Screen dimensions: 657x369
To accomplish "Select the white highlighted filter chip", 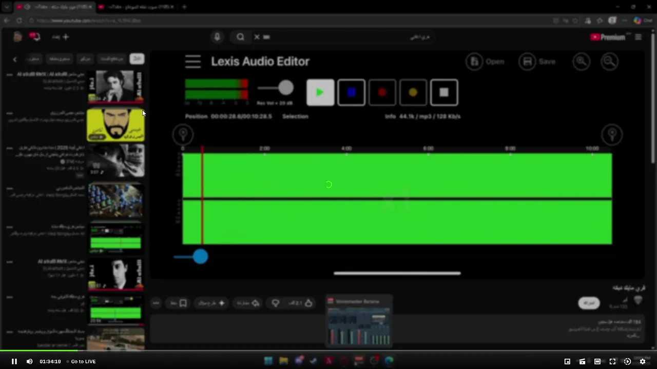I will (x=137, y=59).
